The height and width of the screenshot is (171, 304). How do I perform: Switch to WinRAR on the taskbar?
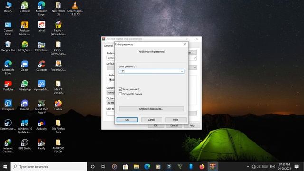(x=213, y=167)
